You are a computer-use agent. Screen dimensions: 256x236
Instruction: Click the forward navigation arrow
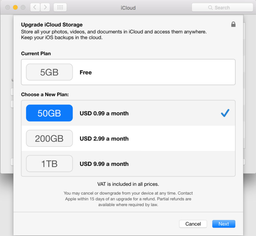[x=45, y=7]
